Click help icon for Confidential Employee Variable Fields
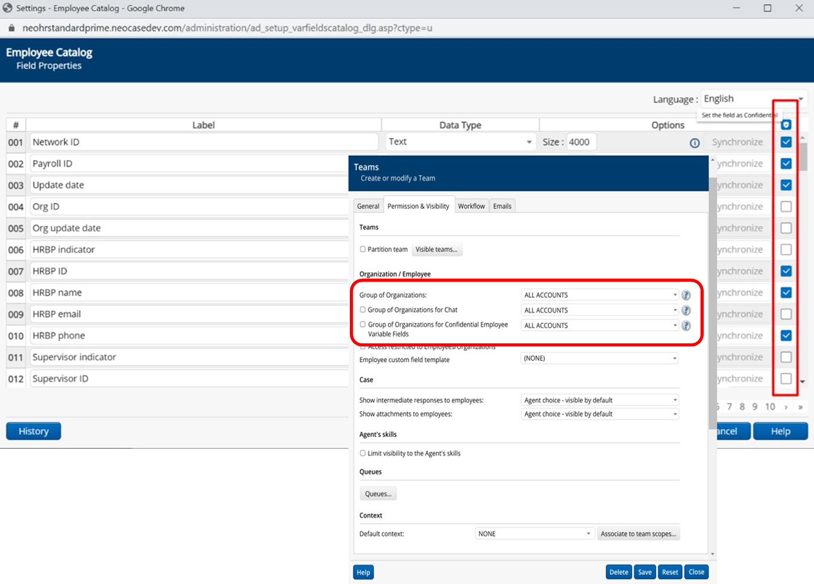The image size is (814, 584). click(686, 325)
